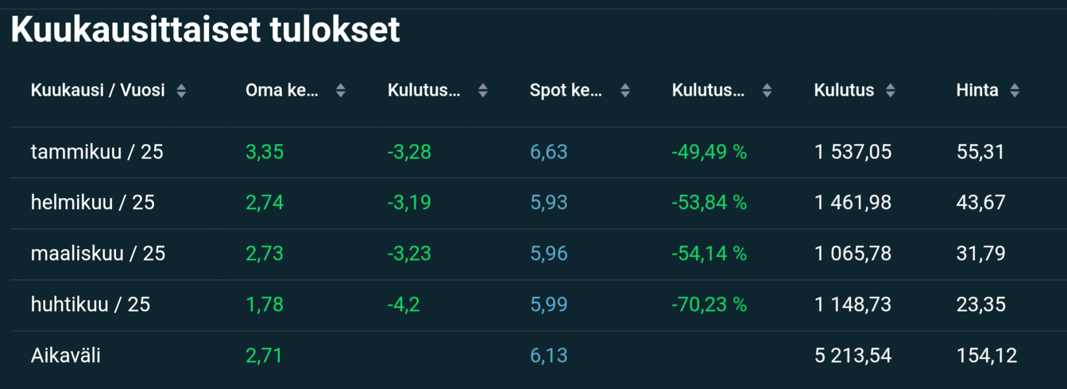Sort by the Hinta column arrows
1067x389 pixels.
[x=1015, y=91]
